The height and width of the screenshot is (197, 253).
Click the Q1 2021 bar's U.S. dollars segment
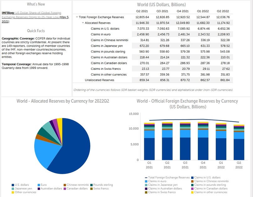149,149
